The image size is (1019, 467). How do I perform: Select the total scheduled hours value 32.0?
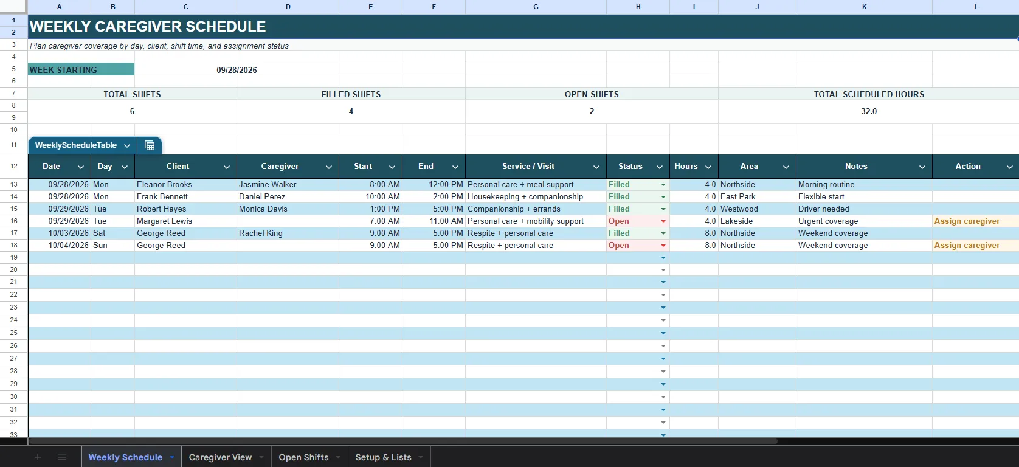pos(869,112)
